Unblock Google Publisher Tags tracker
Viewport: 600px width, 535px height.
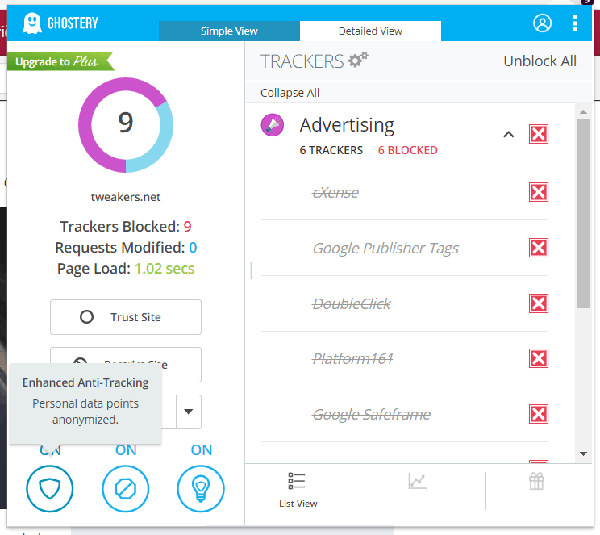(x=539, y=248)
